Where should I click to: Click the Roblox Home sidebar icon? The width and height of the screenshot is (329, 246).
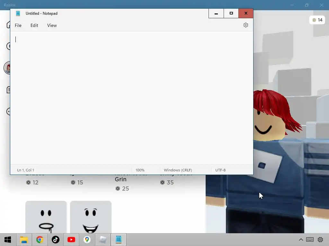8,25
